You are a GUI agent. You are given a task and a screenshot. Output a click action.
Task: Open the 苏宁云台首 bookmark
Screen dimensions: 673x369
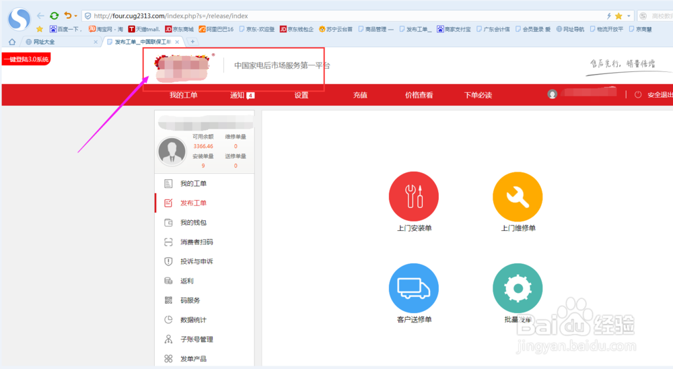336,29
